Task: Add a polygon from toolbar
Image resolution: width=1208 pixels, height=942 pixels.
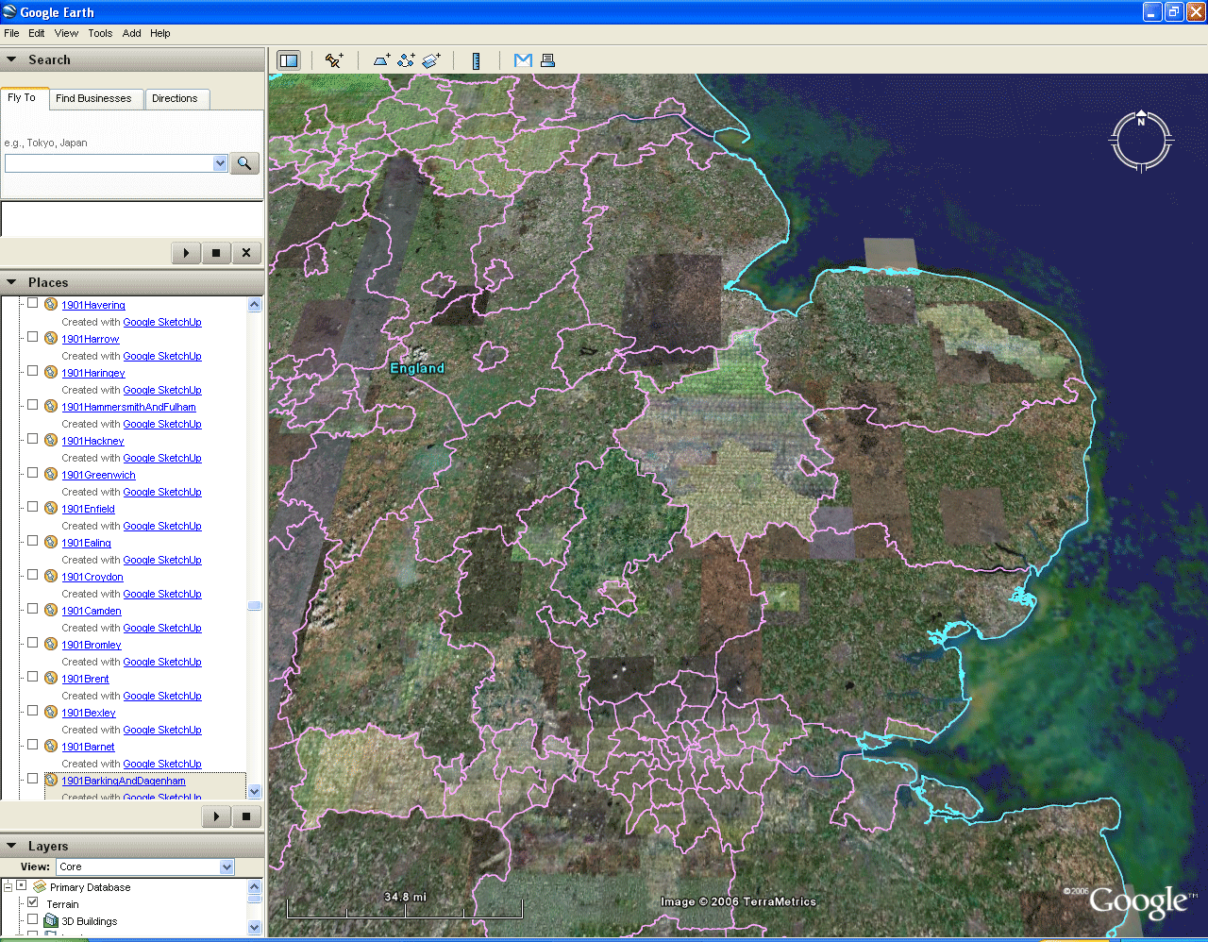Action: [x=381, y=60]
